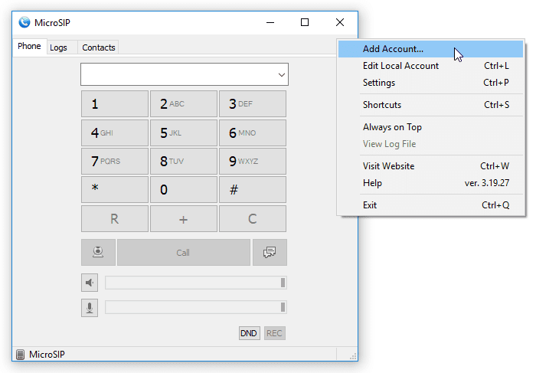Open the message chat icon button

pyautogui.click(x=270, y=252)
